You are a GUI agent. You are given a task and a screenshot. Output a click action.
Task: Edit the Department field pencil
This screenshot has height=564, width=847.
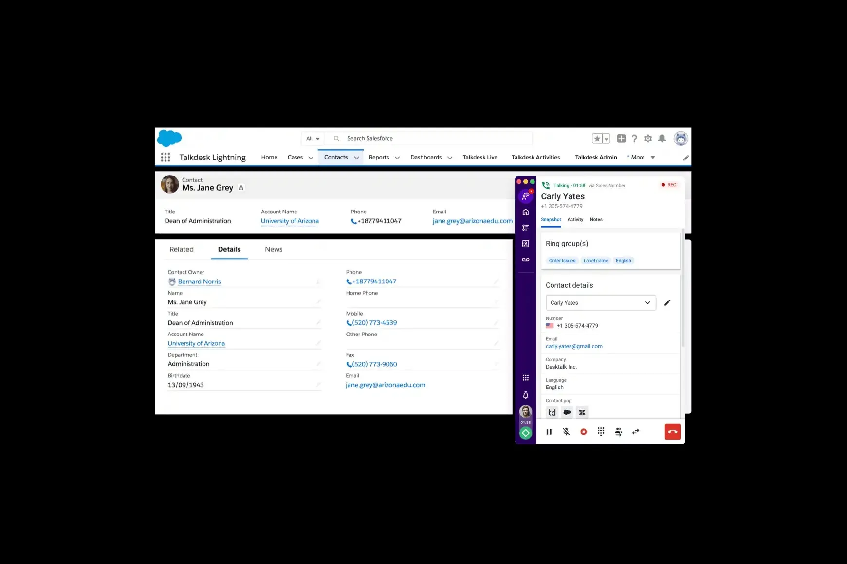(x=318, y=363)
